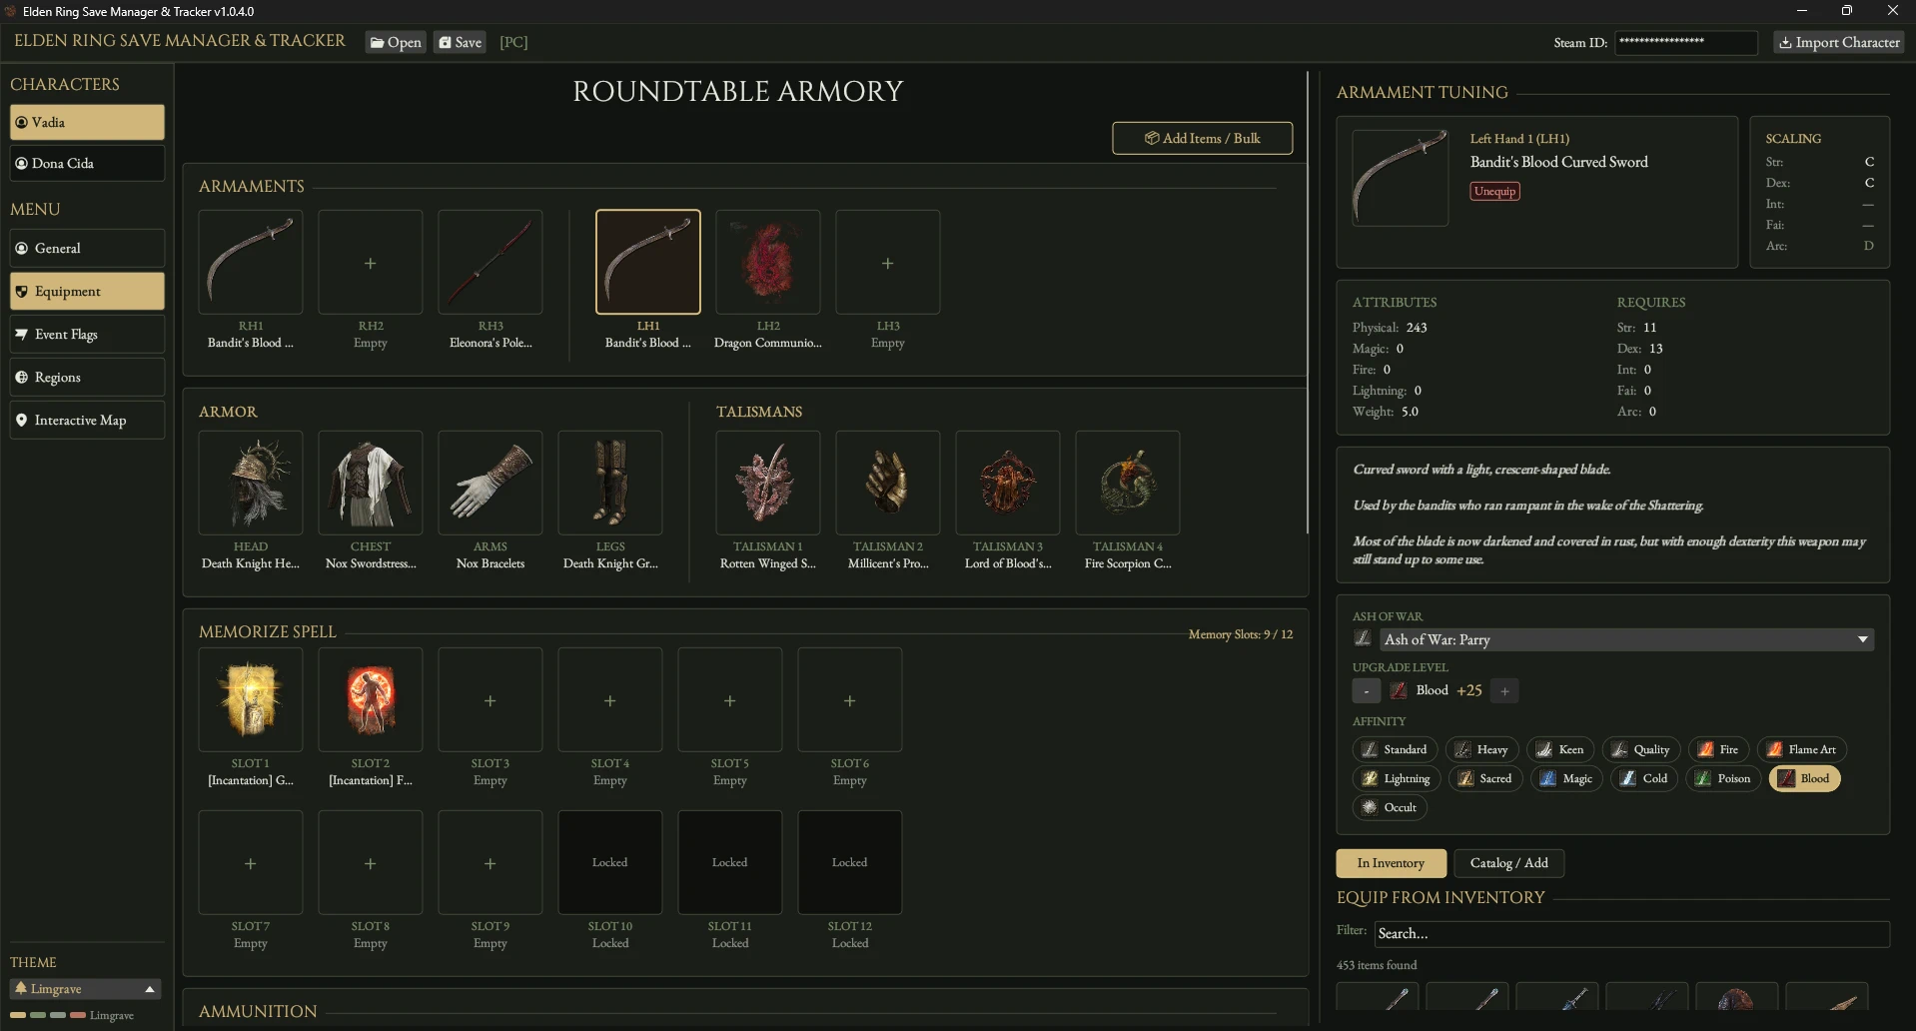Unequip the Bandit's Blood Curved Sword
1916x1031 pixels.
click(1495, 191)
